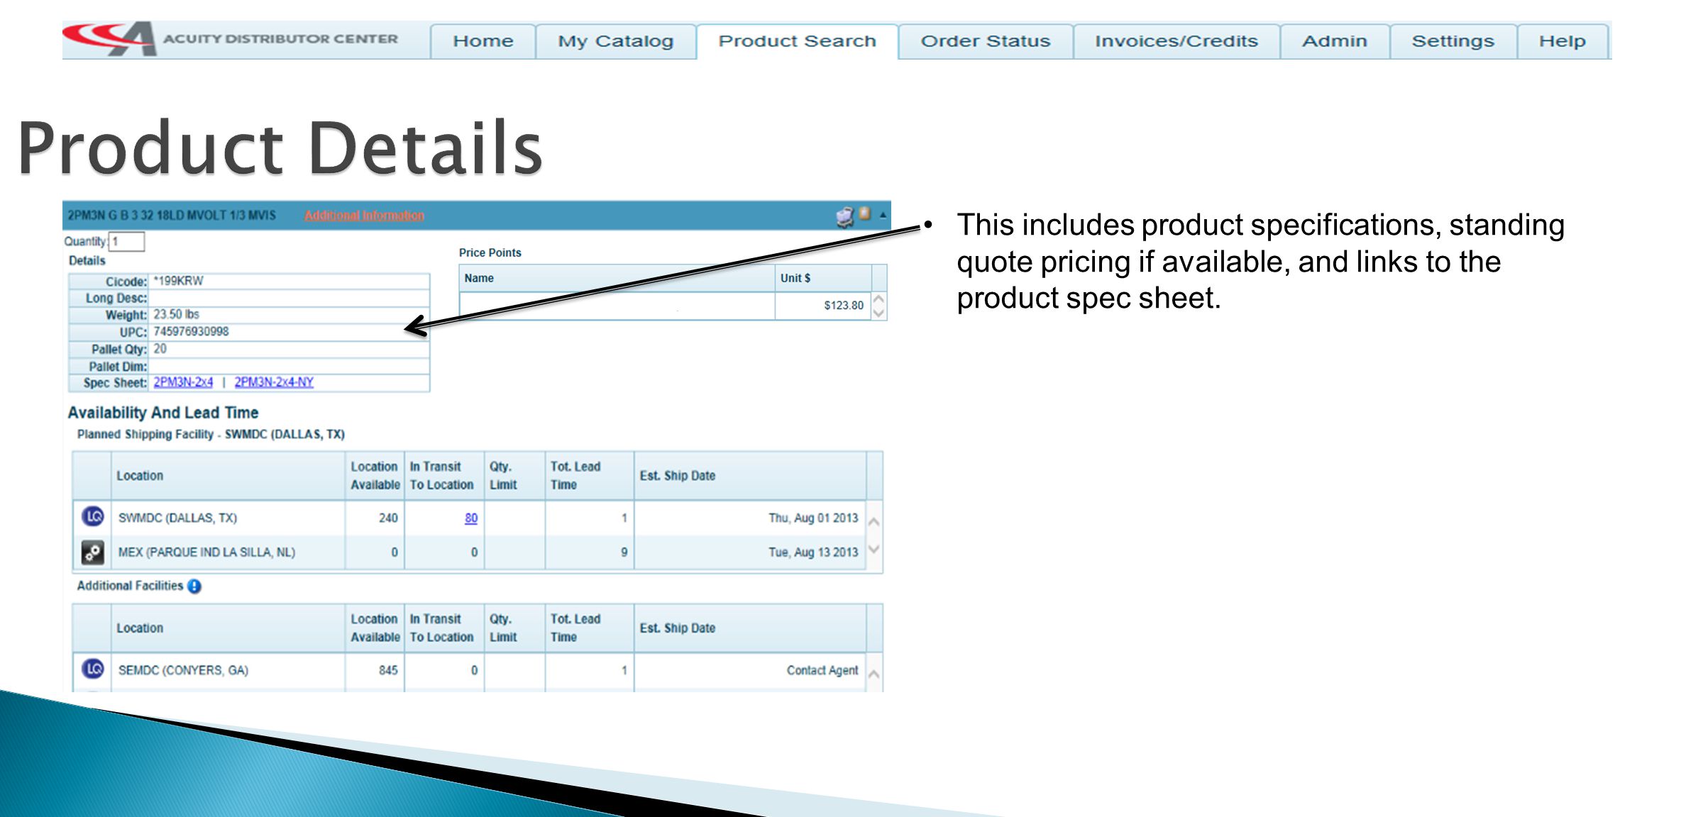Click scroll up arrow in Additional Facilities table
Screen dimensions: 1703x817
(x=874, y=674)
